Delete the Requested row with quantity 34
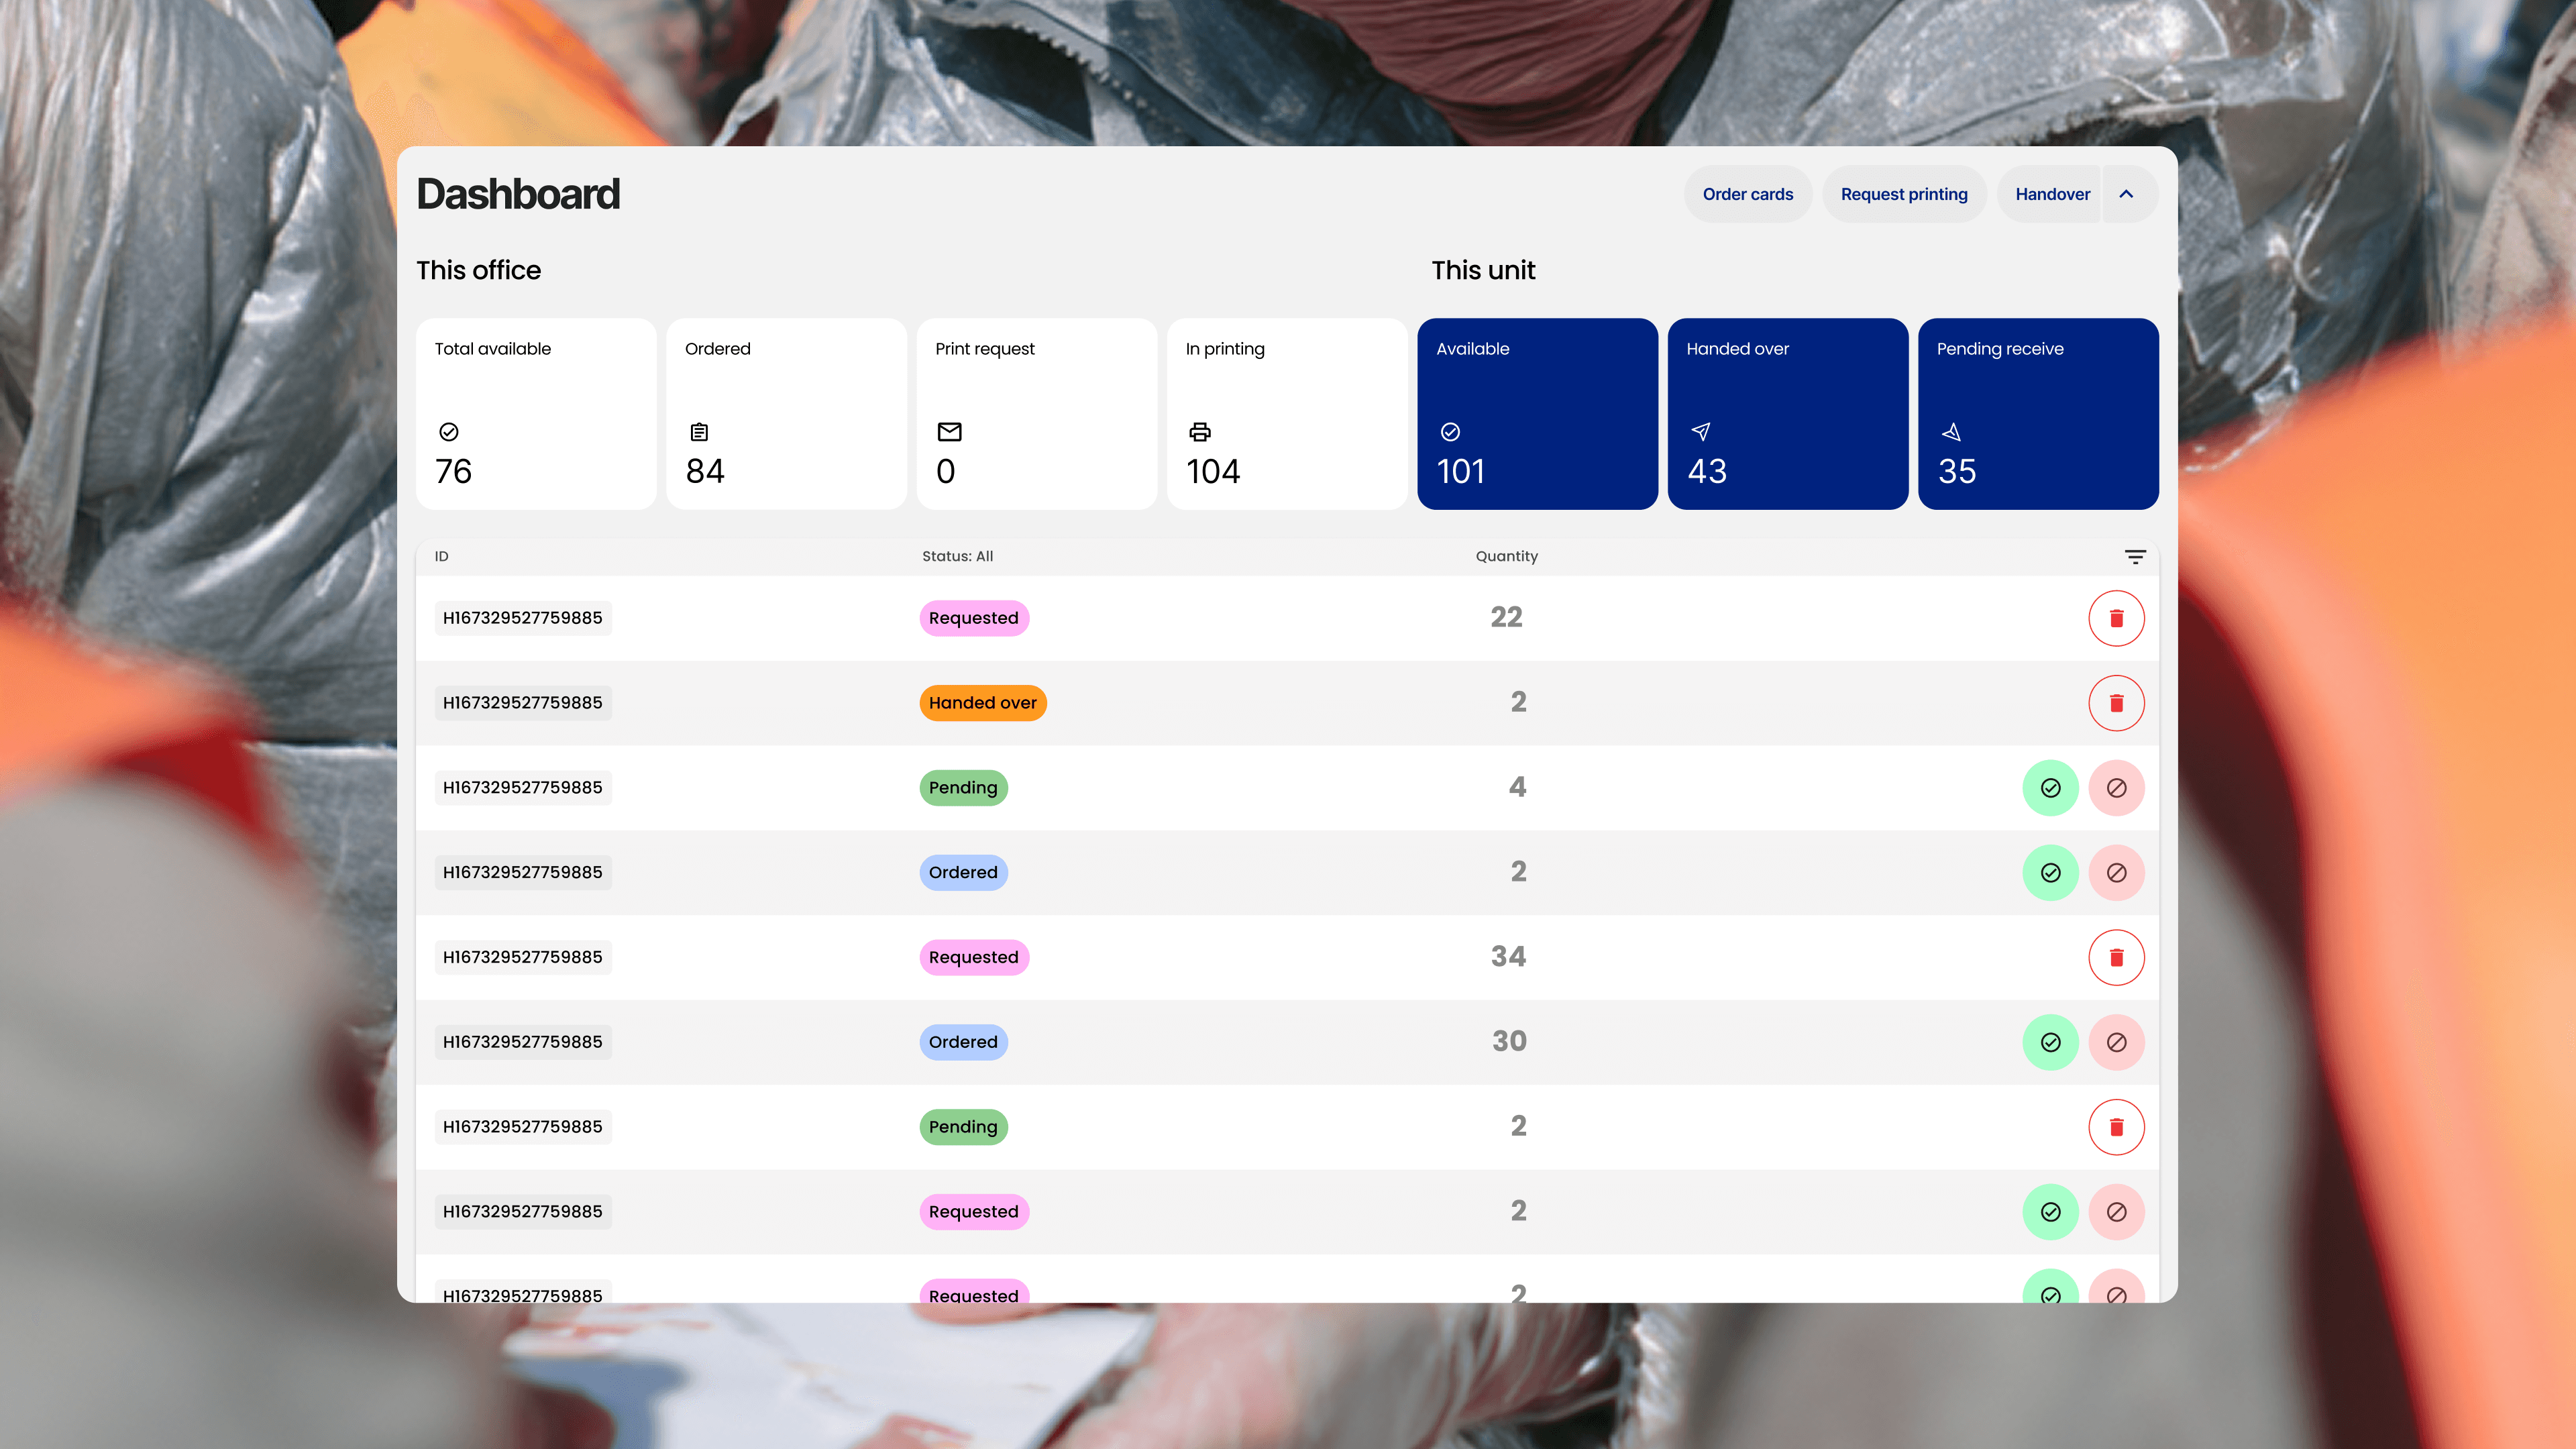This screenshot has height=1449, width=2576. [x=2116, y=957]
